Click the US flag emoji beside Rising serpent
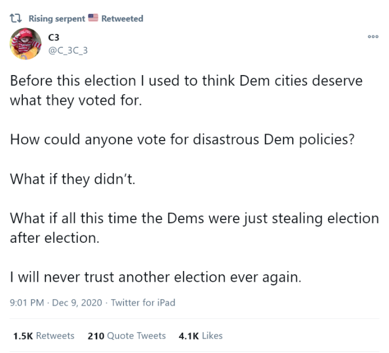 (93, 19)
